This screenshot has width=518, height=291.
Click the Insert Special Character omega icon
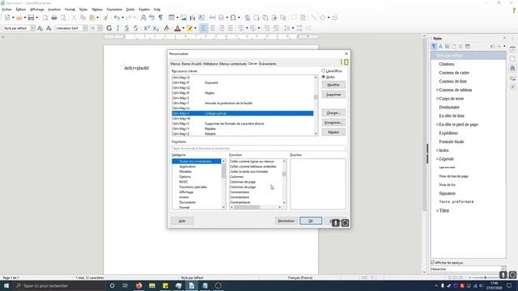click(x=233, y=18)
